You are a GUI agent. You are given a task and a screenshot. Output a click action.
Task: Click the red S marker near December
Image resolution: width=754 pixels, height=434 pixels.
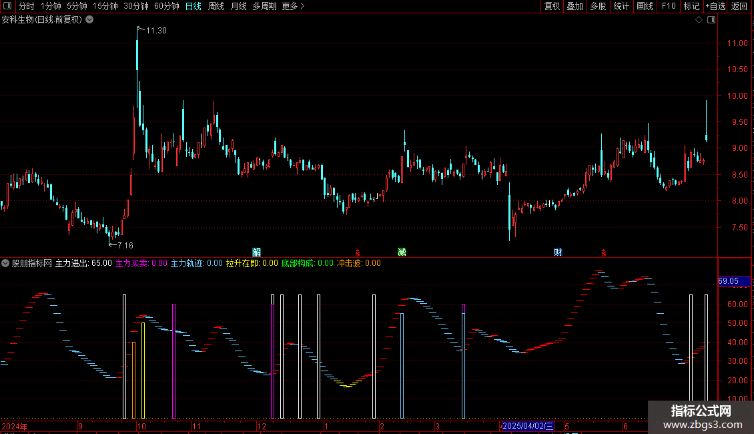[357, 253]
